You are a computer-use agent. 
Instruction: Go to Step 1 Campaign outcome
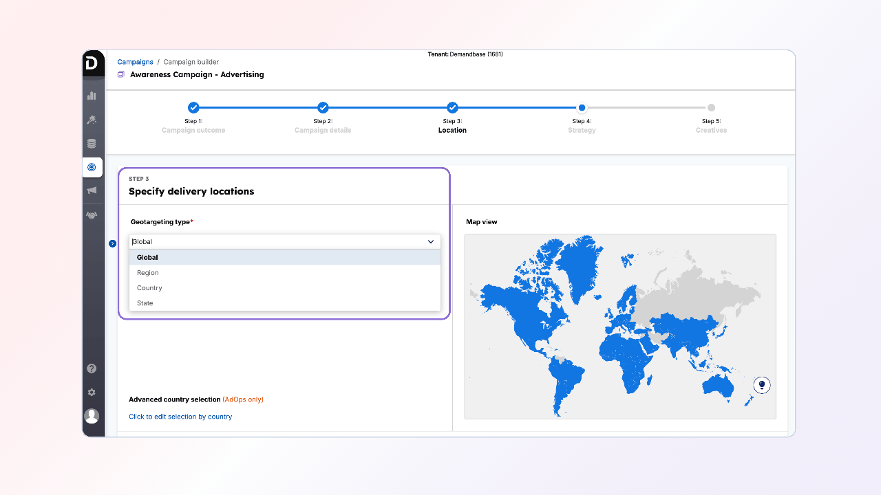pyautogui.click(x=193, y=108)
